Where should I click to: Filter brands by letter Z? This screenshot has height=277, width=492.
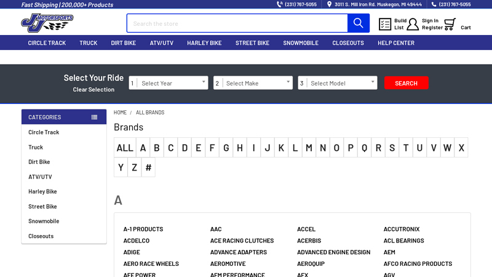pos(134,167)
